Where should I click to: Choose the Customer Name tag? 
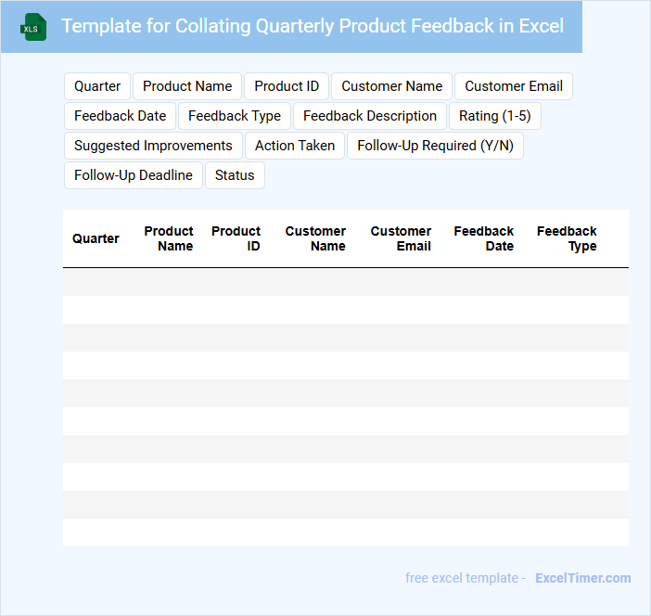391,86
